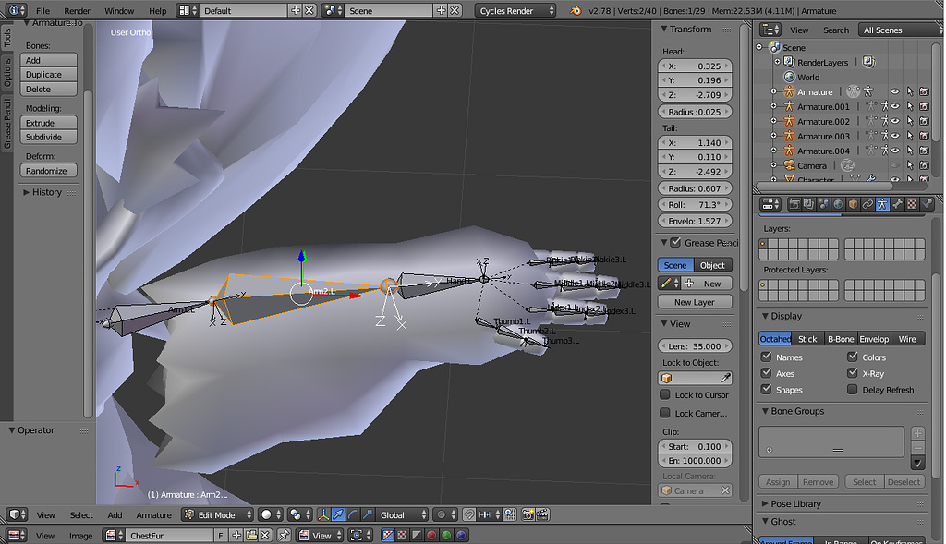
Task: Click the Blender info editor type icon
Action: (15, 10)
